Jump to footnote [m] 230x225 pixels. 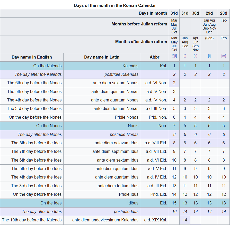pos(224,56)
